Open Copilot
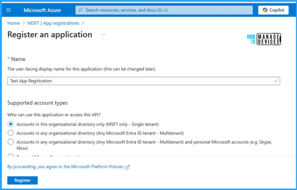Image resolution: width=297 pixels, height=190 pixels. pos(273,10)
